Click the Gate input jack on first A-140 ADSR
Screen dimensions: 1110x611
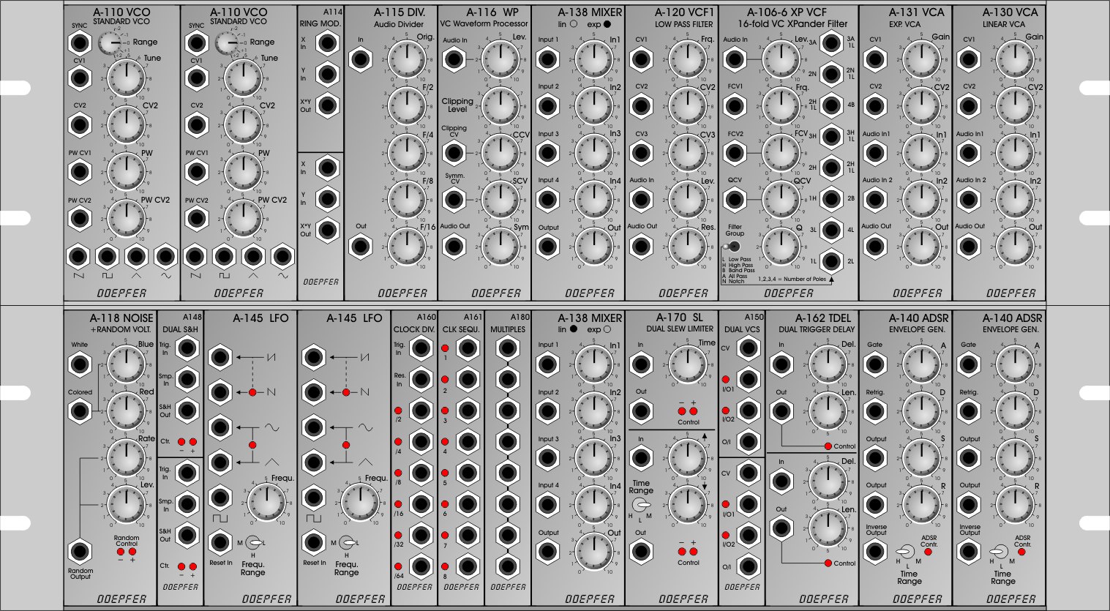coord(875,364)
